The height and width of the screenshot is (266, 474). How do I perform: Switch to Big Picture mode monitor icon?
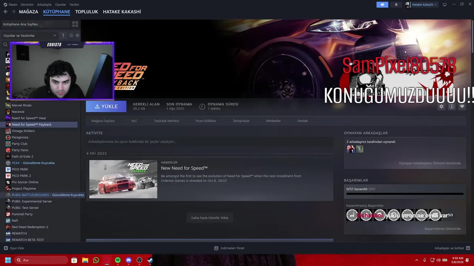coord(444,4)
